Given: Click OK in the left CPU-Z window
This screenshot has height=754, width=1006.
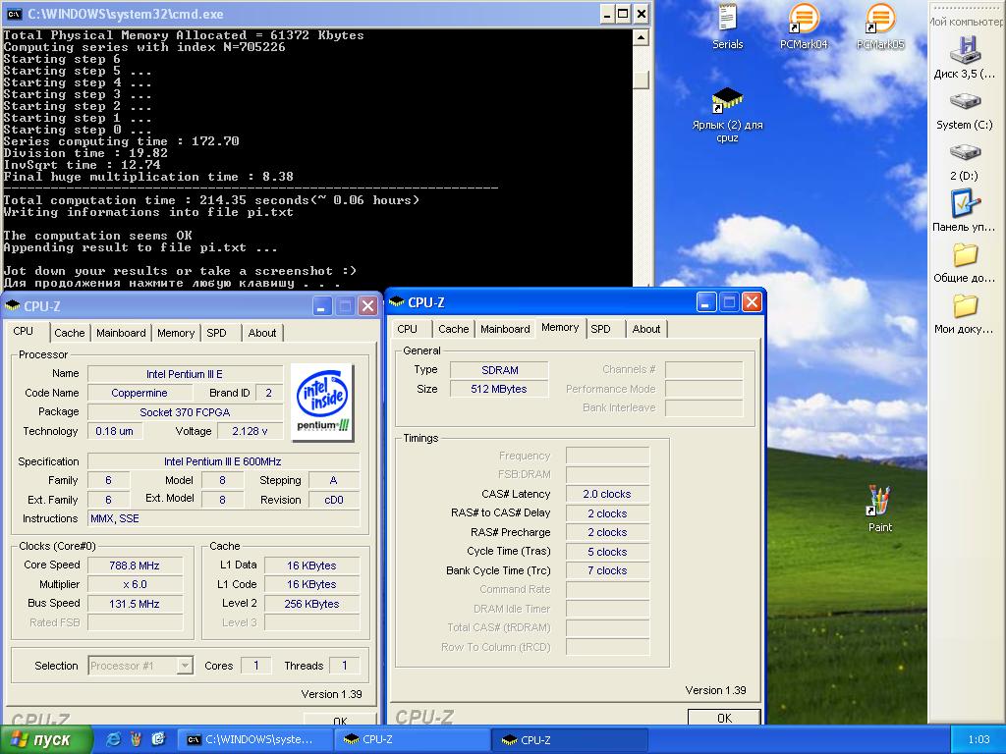Looking at the screenshot, I should pos(340,720).
